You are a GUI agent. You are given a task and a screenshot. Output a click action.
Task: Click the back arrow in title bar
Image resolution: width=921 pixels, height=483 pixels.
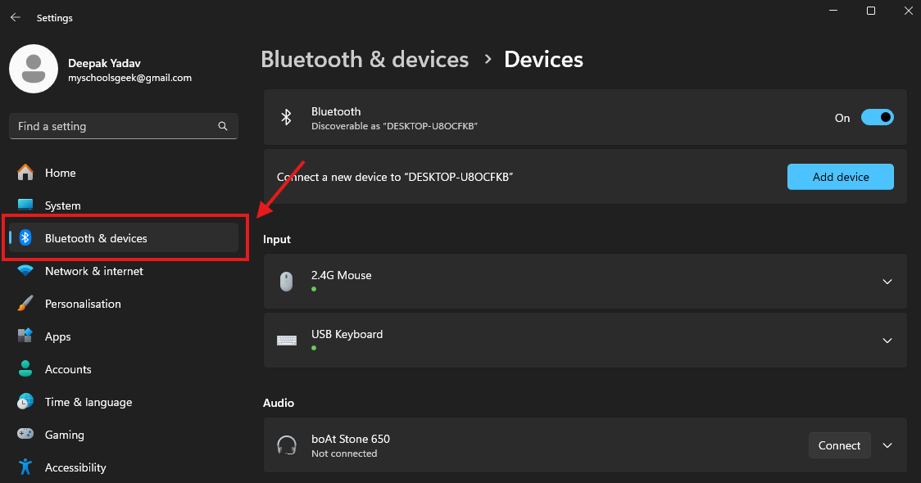tap(16, 17)
